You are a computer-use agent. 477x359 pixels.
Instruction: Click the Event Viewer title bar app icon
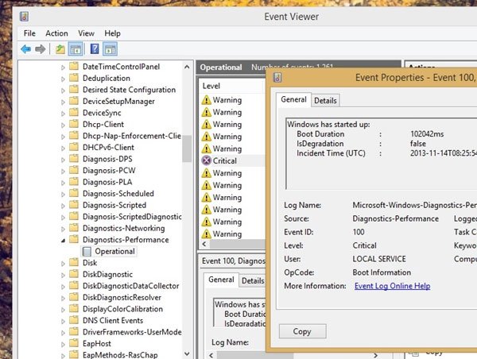pos(25,17)
